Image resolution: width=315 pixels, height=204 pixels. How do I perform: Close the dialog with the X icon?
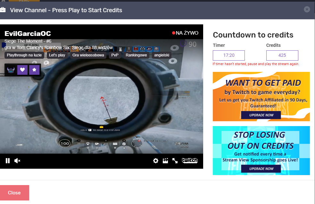click(x=307, y=9)
